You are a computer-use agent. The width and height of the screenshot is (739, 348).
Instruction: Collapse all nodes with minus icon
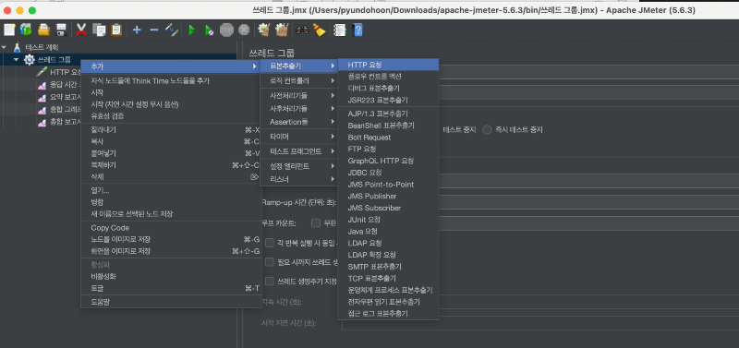click(153, 30)
